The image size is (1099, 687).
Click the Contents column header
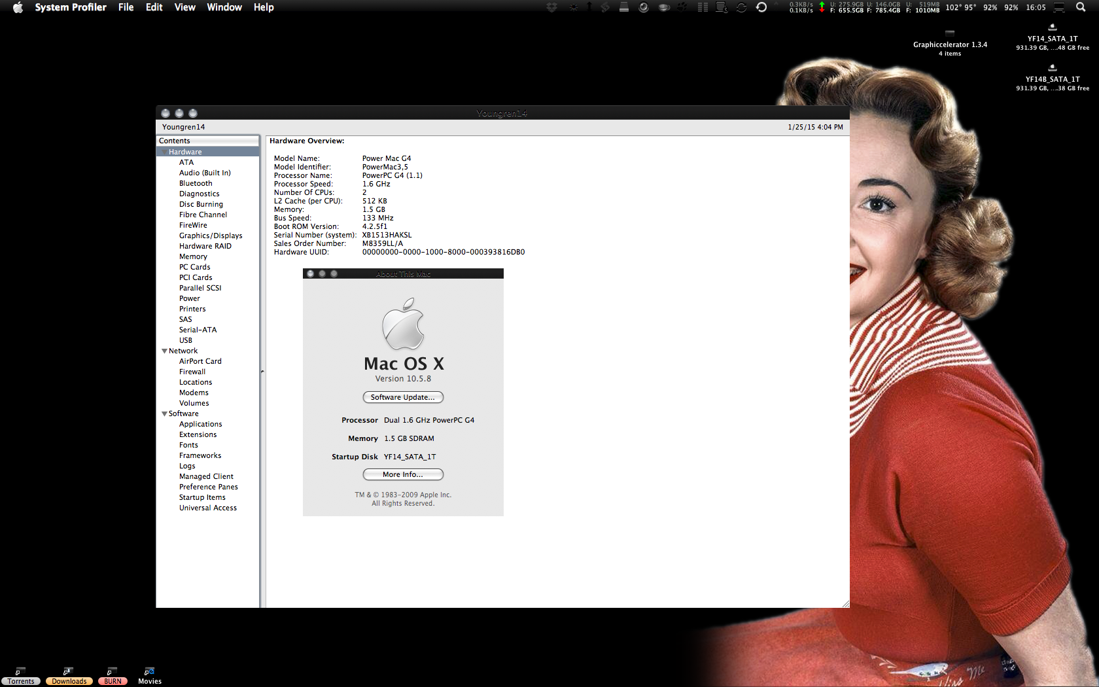click(207, 141)
